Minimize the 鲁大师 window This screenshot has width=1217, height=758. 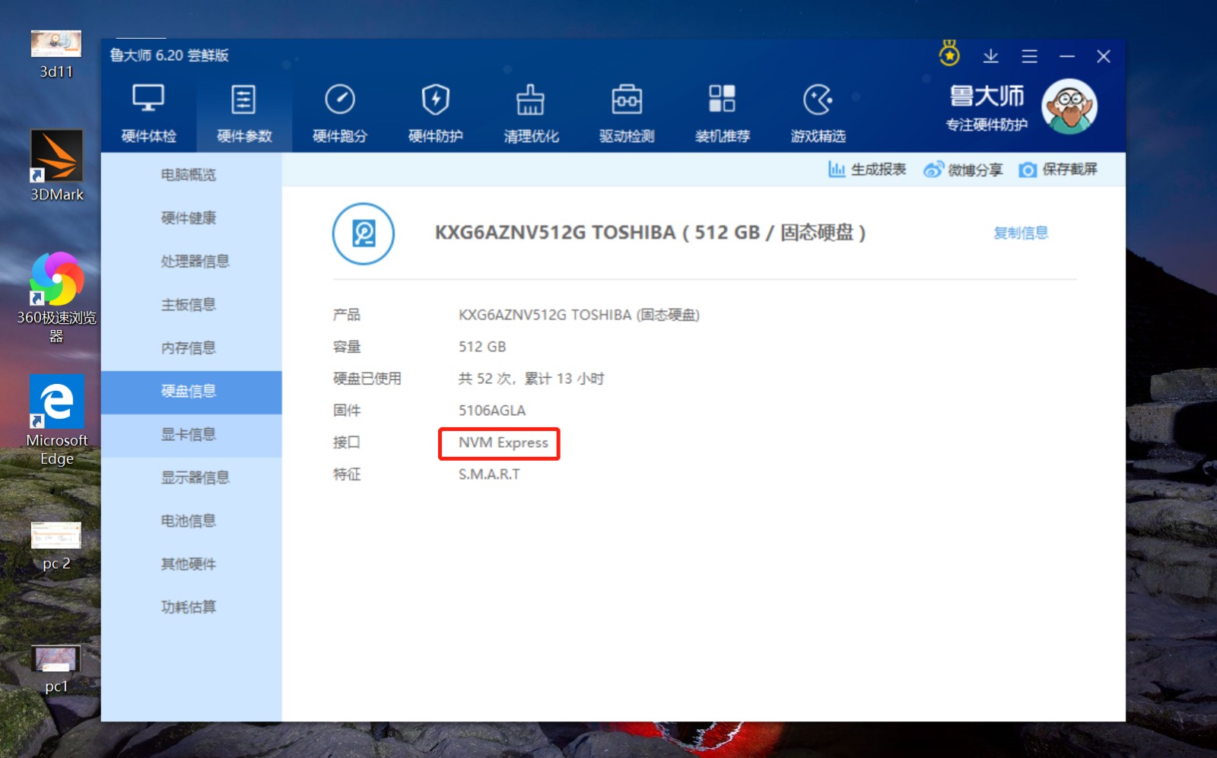pyautogui.click(x=1067, y=56)
